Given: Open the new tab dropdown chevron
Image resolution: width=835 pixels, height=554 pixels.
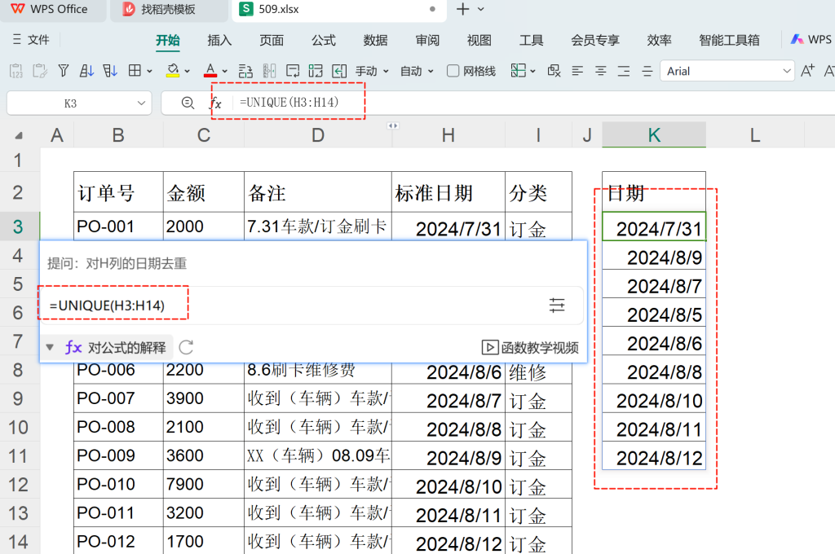Looking at the screenshot, I should [481, 9].
